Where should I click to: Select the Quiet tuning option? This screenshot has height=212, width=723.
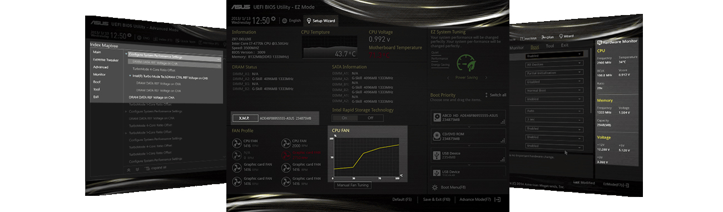pyautogui.click(x=435, y=52)
